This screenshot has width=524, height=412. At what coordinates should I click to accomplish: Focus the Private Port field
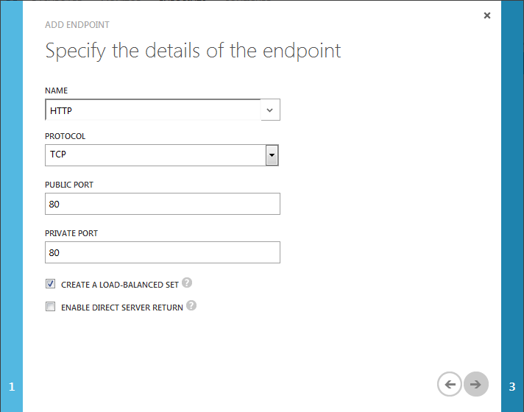point(163,252)
